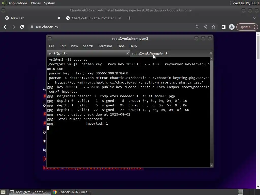The image size is (260, 195).
Task: Click the terminal scrollbar down arrow
Action: [x=212, y=165]
